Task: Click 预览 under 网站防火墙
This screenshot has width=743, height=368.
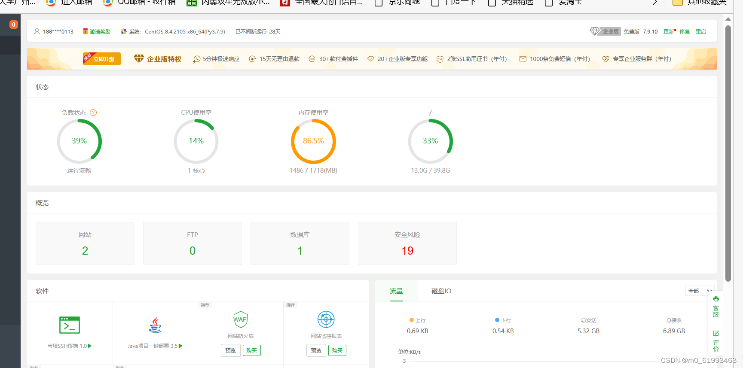Action: [x=231, y=350]
